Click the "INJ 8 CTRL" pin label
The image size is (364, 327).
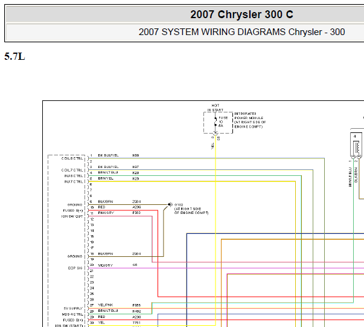pyautogui.click(x=74, y=176)
